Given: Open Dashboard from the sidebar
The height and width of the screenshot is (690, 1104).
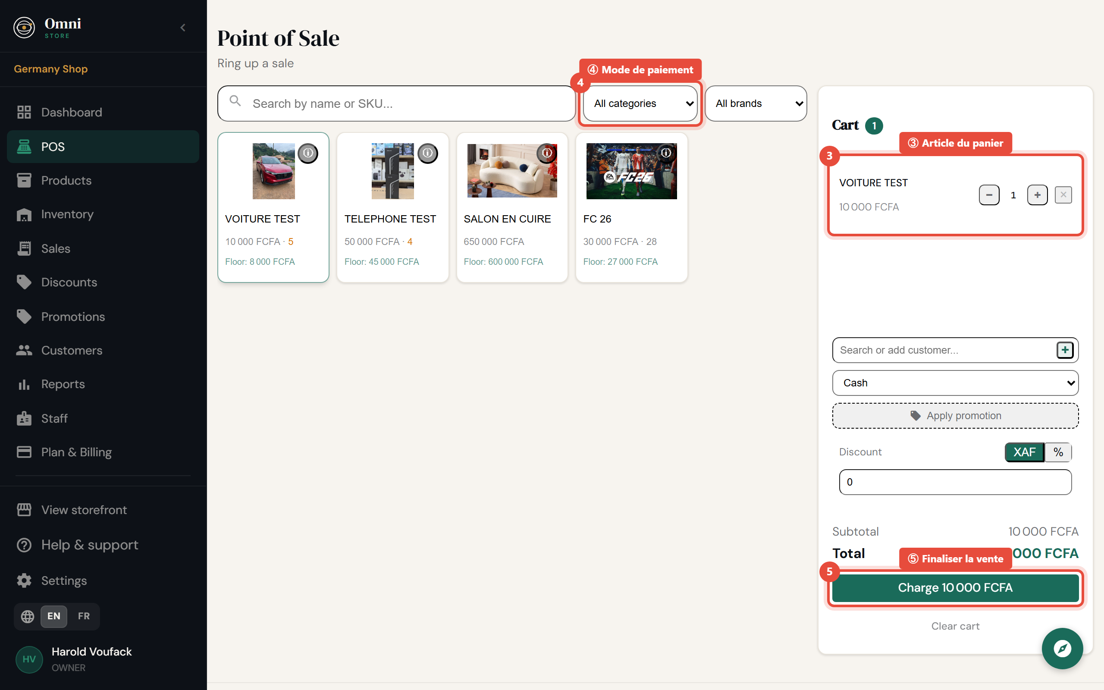Looking at the screenshot, I should click(103, 112).
